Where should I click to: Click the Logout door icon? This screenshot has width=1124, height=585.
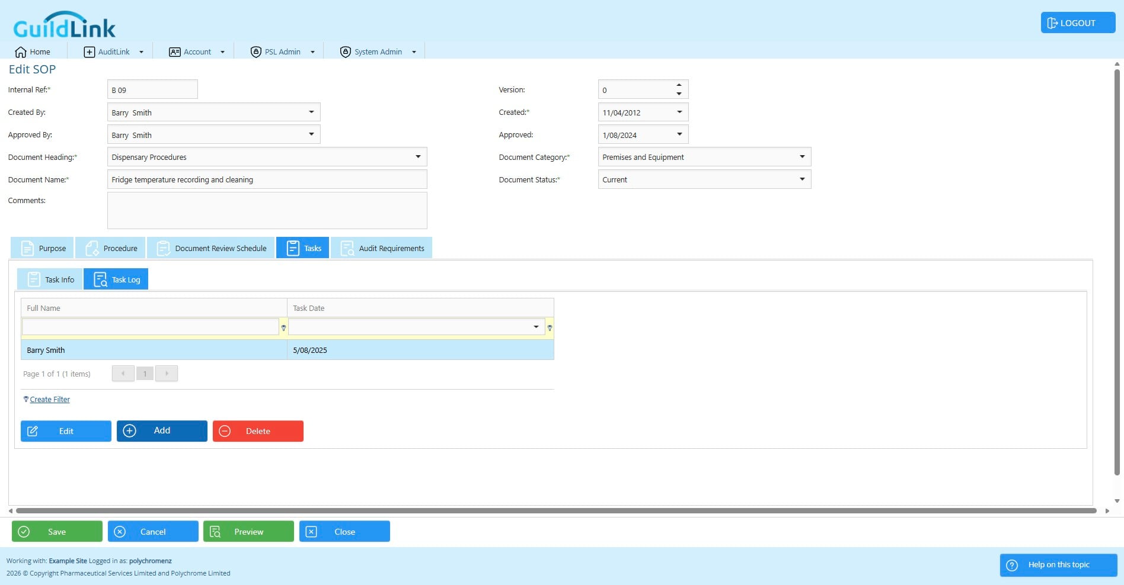[x=1052, y=23]
